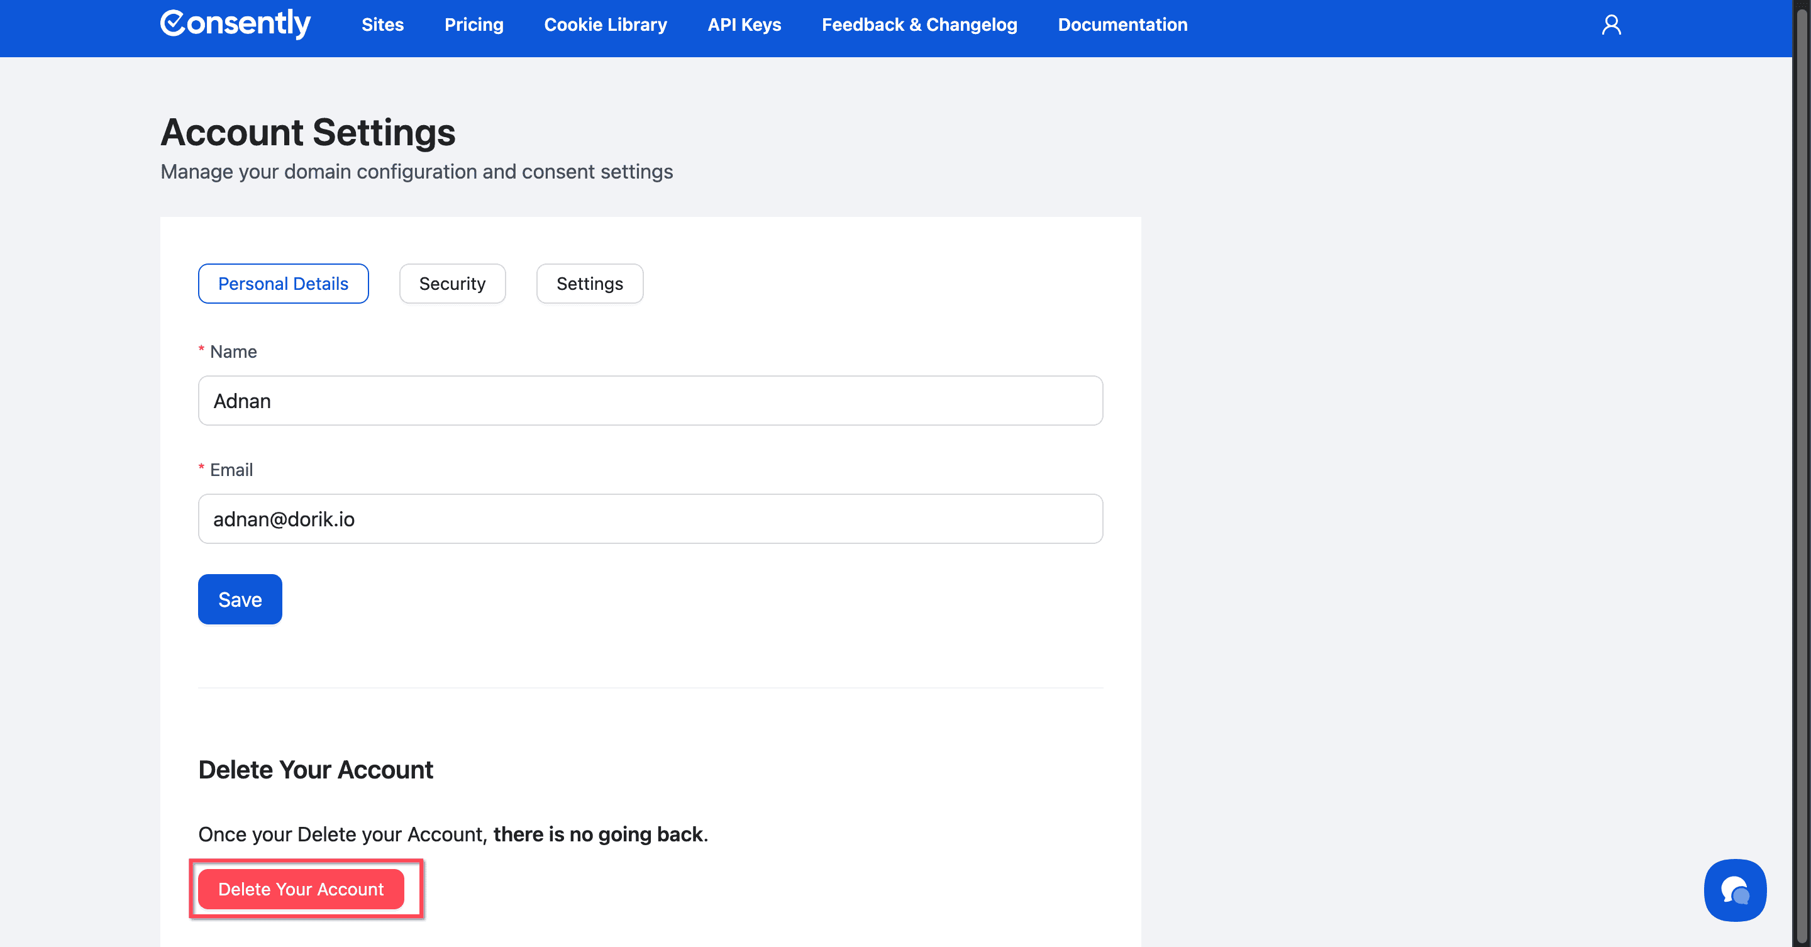The width and height of the screenshot is (1811, 947).
Task: Open the Pricing page
Action: click(x=474, y=25)
